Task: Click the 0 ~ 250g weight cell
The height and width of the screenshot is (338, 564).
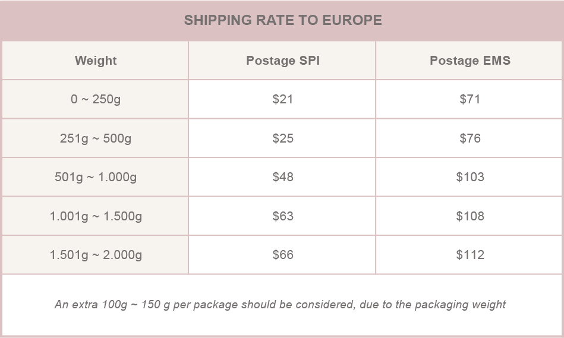Action: coord(95,99)
